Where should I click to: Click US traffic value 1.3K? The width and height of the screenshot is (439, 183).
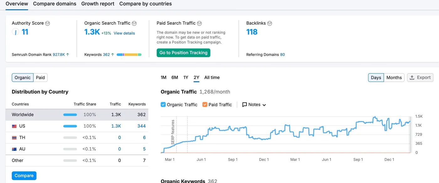tap(116, 126)
